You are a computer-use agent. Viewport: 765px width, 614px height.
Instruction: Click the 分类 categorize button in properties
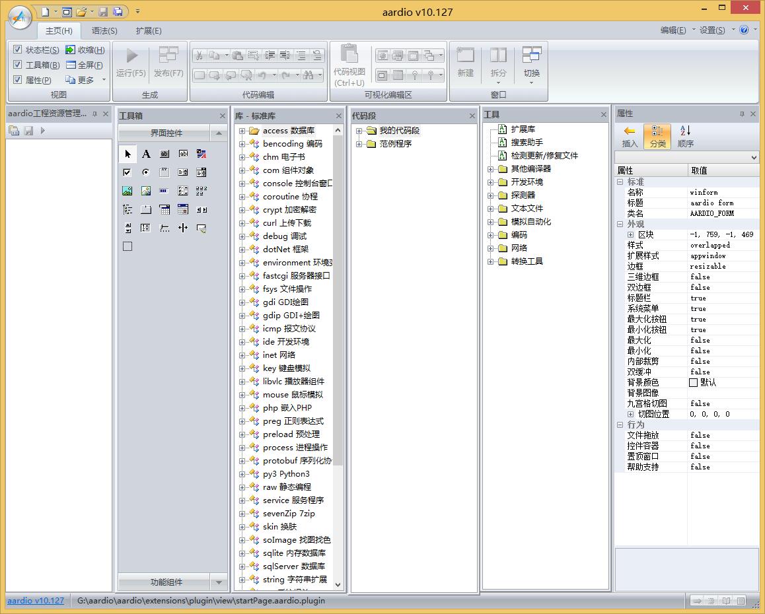(657, 136)
